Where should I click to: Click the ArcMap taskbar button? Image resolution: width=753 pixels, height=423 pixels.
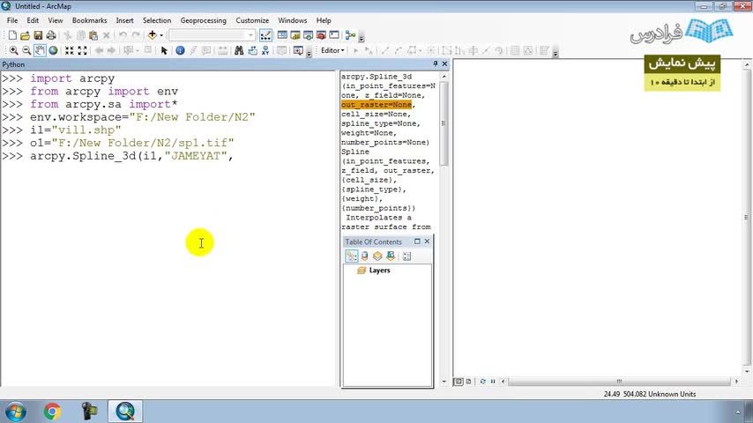pyautogui.click(x=125, y=412)
